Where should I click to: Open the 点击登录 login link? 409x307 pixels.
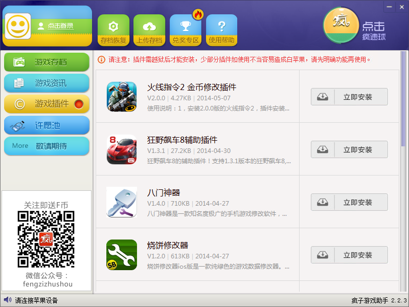coord(60,26)
